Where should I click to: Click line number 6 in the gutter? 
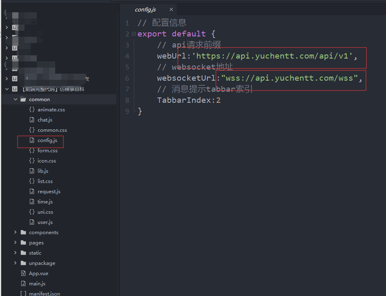(127, 78)
